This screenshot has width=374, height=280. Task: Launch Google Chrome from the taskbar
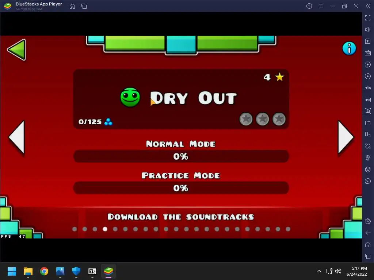pyautogui.click(x=44, y=271)
